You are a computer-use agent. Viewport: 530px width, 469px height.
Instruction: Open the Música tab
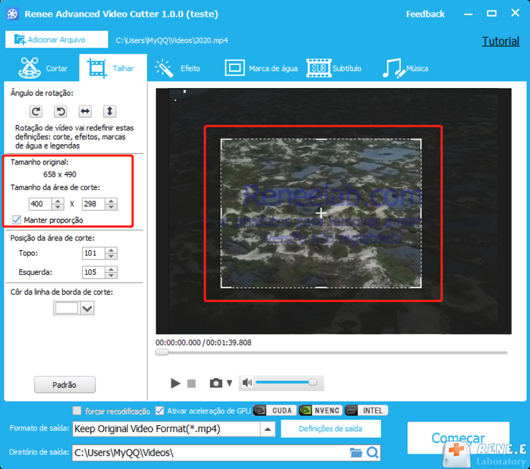[405, 68]
